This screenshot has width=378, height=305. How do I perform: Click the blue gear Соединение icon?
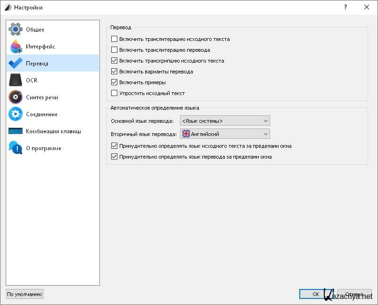[x=16, y=114]
